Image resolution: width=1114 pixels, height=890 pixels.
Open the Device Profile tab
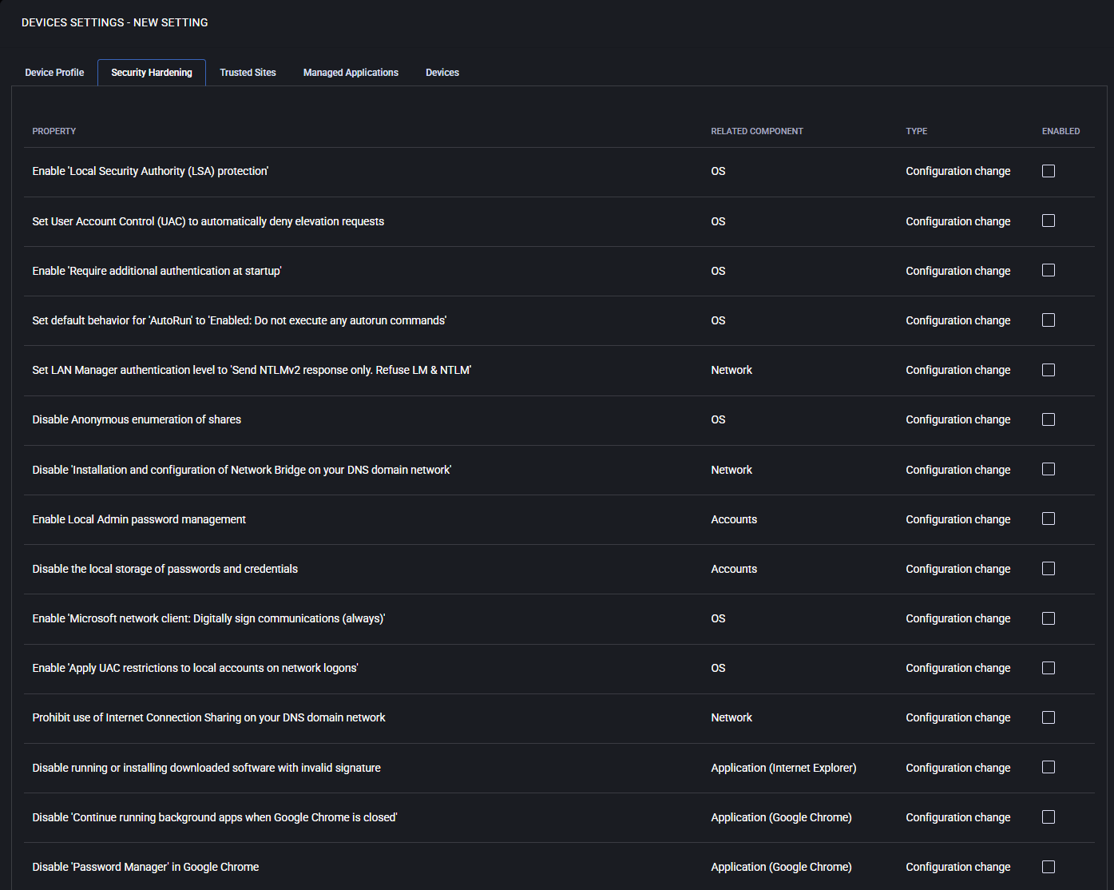54,73
